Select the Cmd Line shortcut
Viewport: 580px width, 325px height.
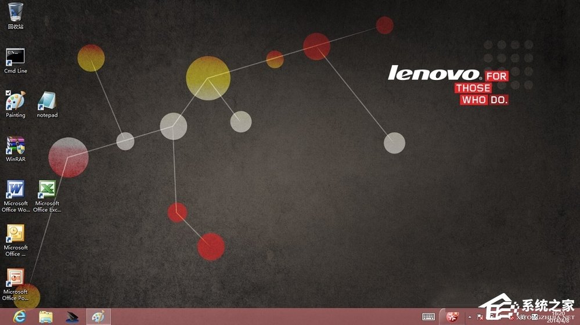pos(15,60)
